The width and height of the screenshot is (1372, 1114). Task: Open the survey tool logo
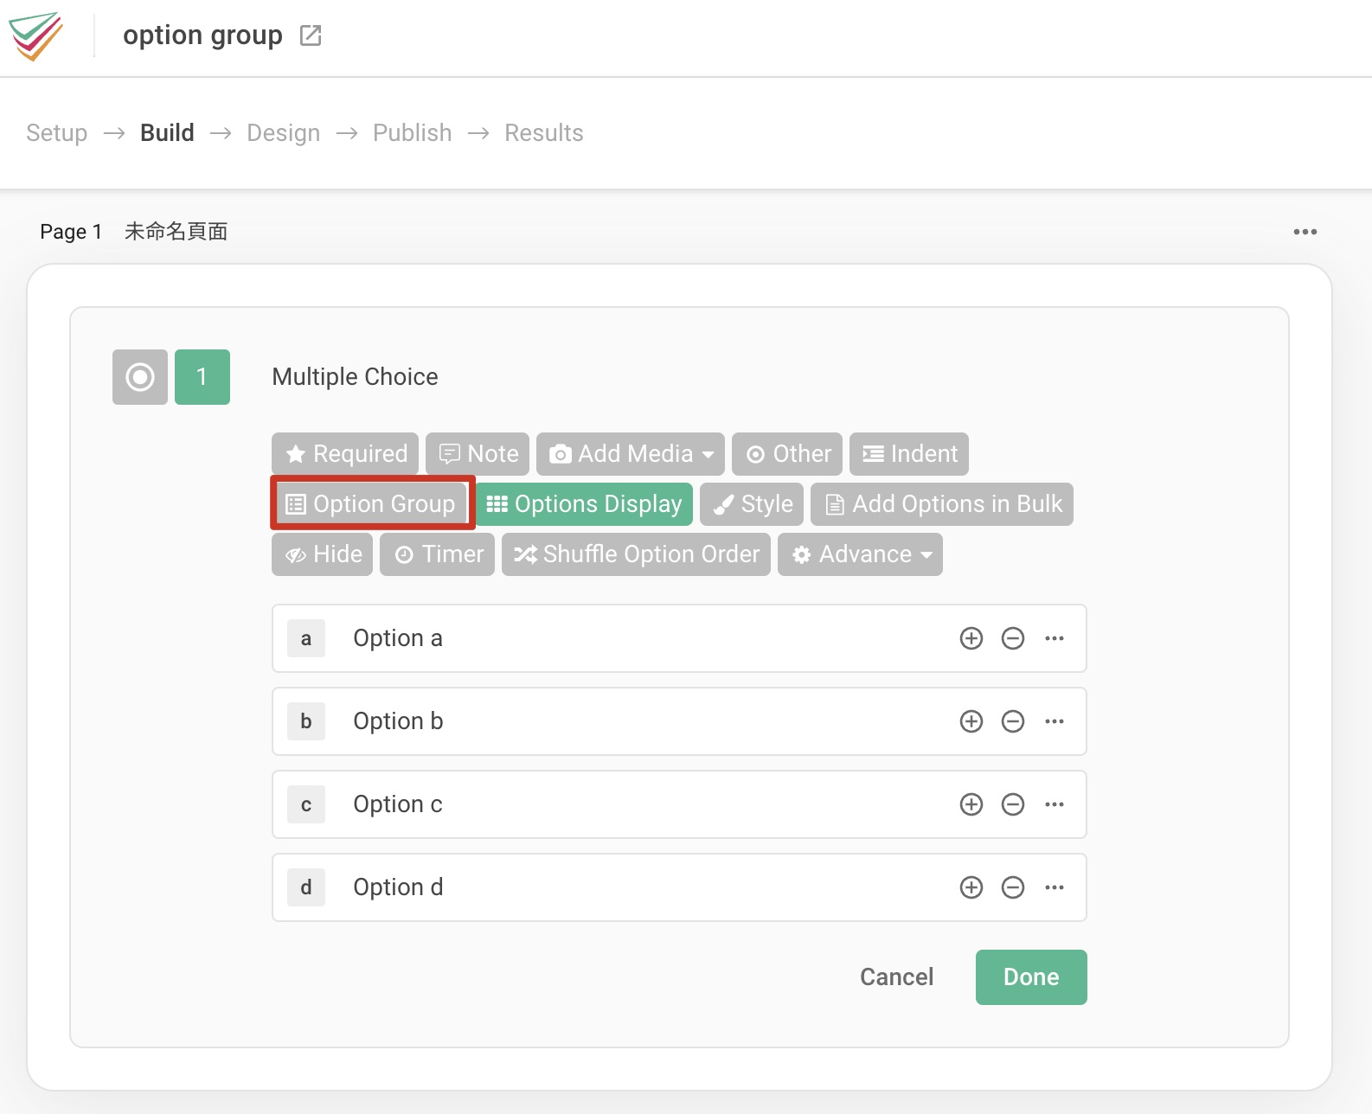coord(38,35)
